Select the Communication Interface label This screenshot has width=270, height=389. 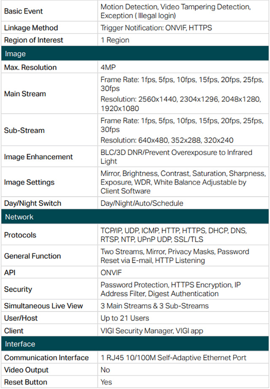[46, 358]
